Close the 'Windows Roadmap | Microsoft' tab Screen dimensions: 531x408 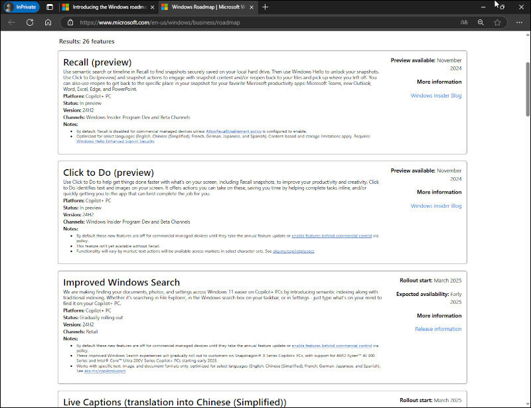tap(252, 7)
